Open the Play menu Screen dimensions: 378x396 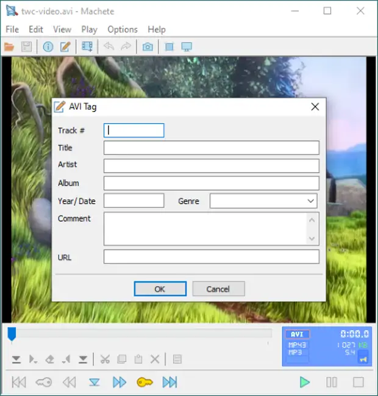(x=89, y=29)
